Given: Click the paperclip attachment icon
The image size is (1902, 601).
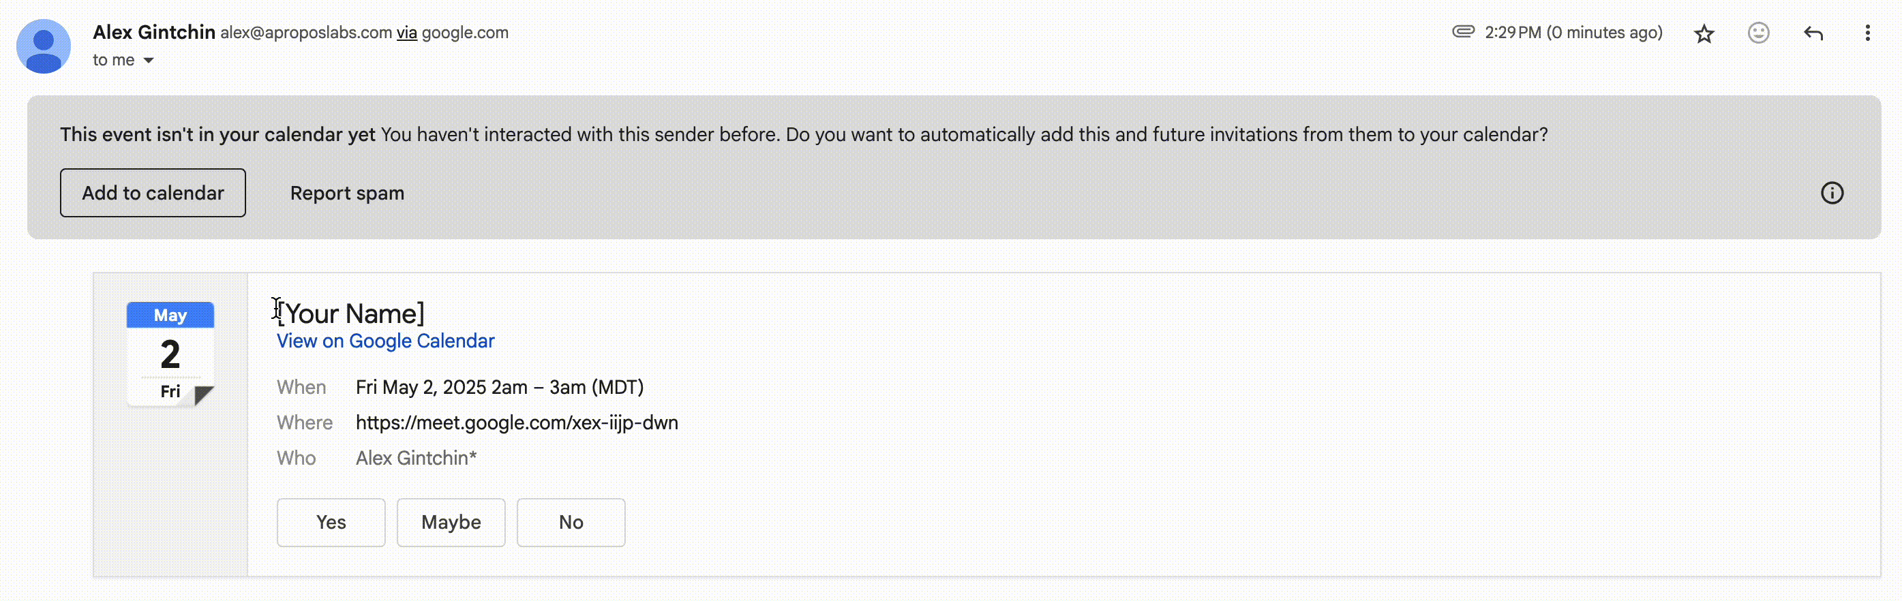Looking at the screenshot, I should click(x=1463, y=32).
